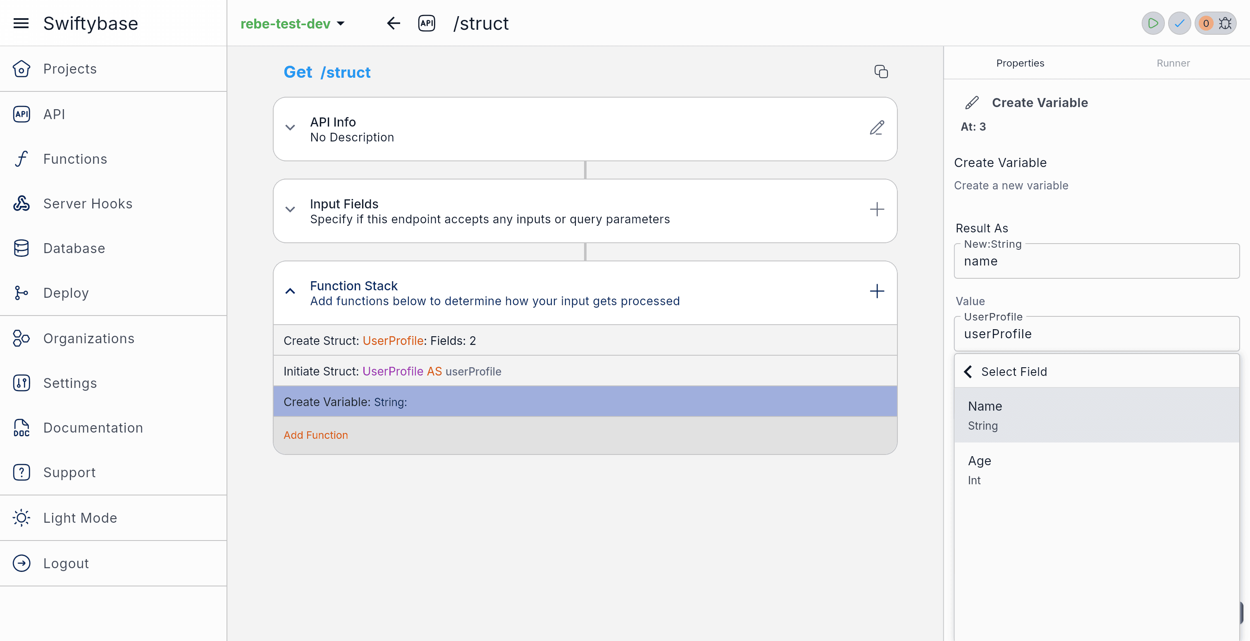Open Support in sidebar
Viewport: 1250px width, 641px height.
click(x=69, y=473)
